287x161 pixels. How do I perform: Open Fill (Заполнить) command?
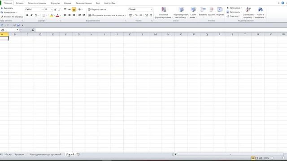point(234,12)
